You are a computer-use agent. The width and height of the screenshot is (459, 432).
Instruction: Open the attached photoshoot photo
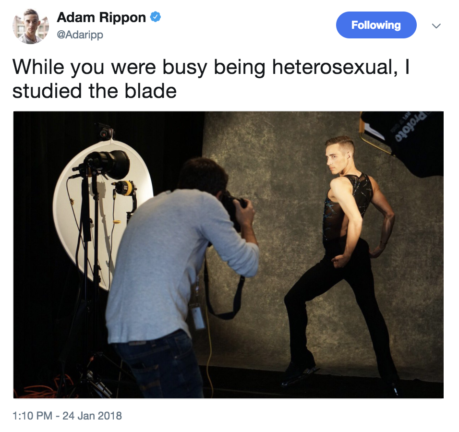coord(229,254)
